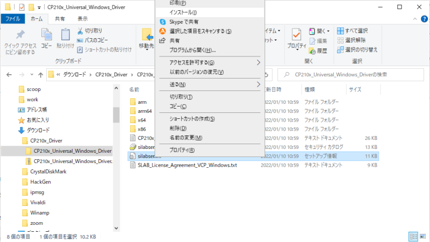Click the History (履歴) icon
This screenshot has width=430, height=242.
click(x=312, y=51)
